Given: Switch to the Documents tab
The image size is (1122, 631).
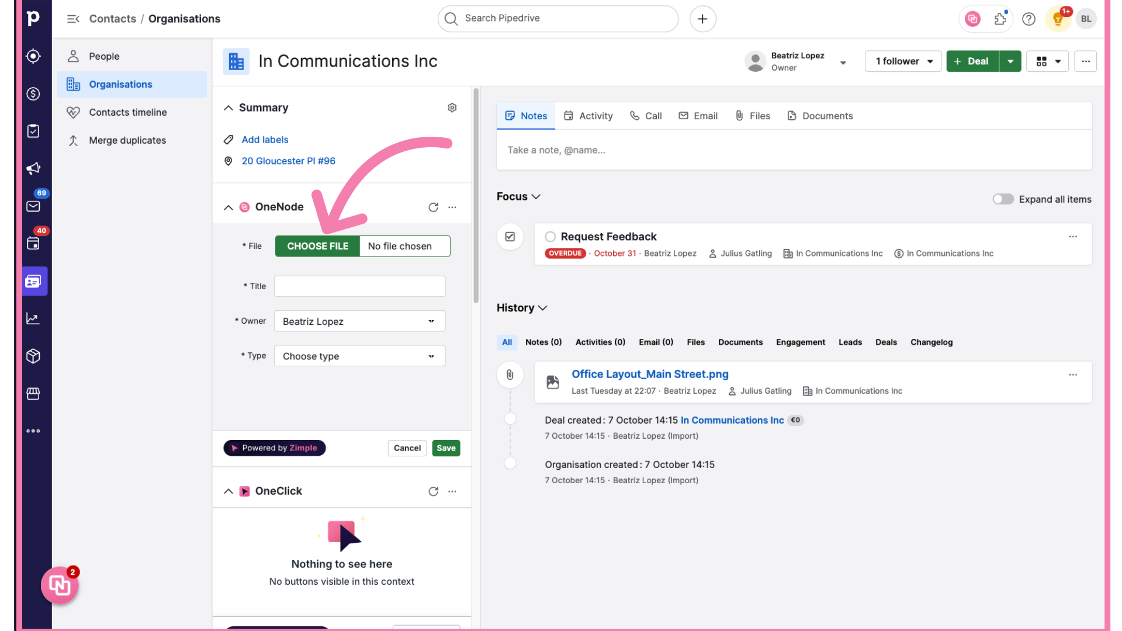Looking at the screenshot, I should 827,116.
